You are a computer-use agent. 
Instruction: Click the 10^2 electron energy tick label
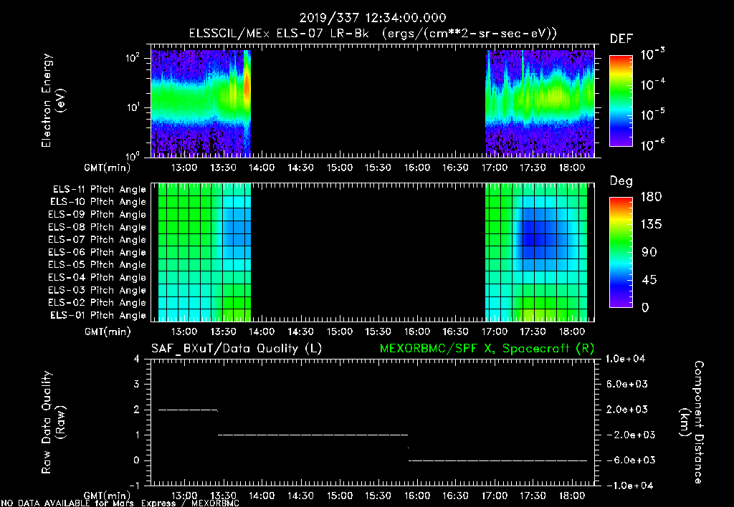(133, 58)
